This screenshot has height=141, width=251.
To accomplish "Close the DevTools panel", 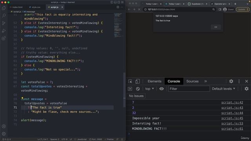I will (x=247, y=81).
